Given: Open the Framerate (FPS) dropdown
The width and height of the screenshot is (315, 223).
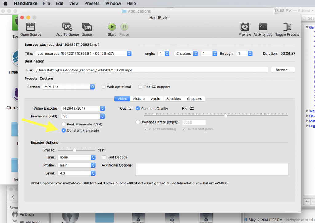Looking at the screenshot, I should (x=83, y=116).
